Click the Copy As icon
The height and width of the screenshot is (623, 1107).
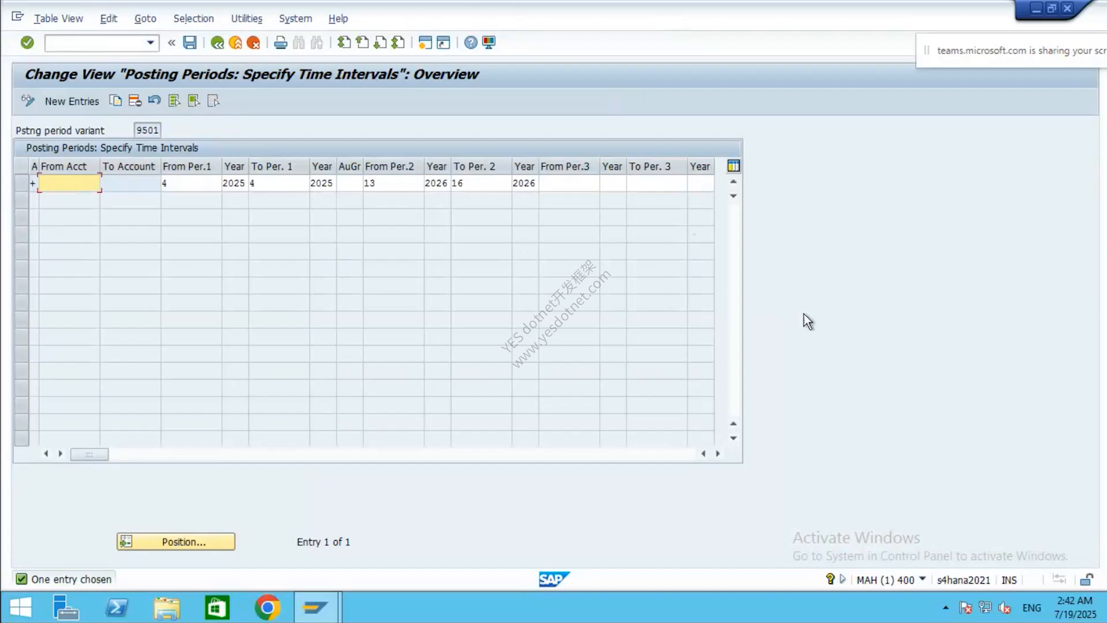[115, 101]
